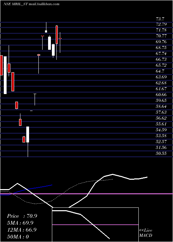Image resolution: width=173 pixels, height=242 pixels.
Task: Click the 70.77 price level label
Action: pos(161,36)
